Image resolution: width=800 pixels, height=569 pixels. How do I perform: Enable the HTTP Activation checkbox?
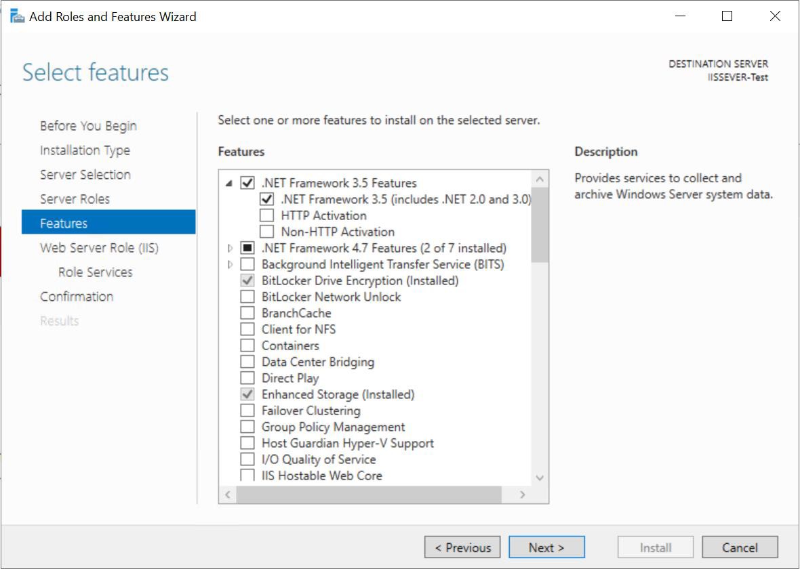tap(267, 215)
